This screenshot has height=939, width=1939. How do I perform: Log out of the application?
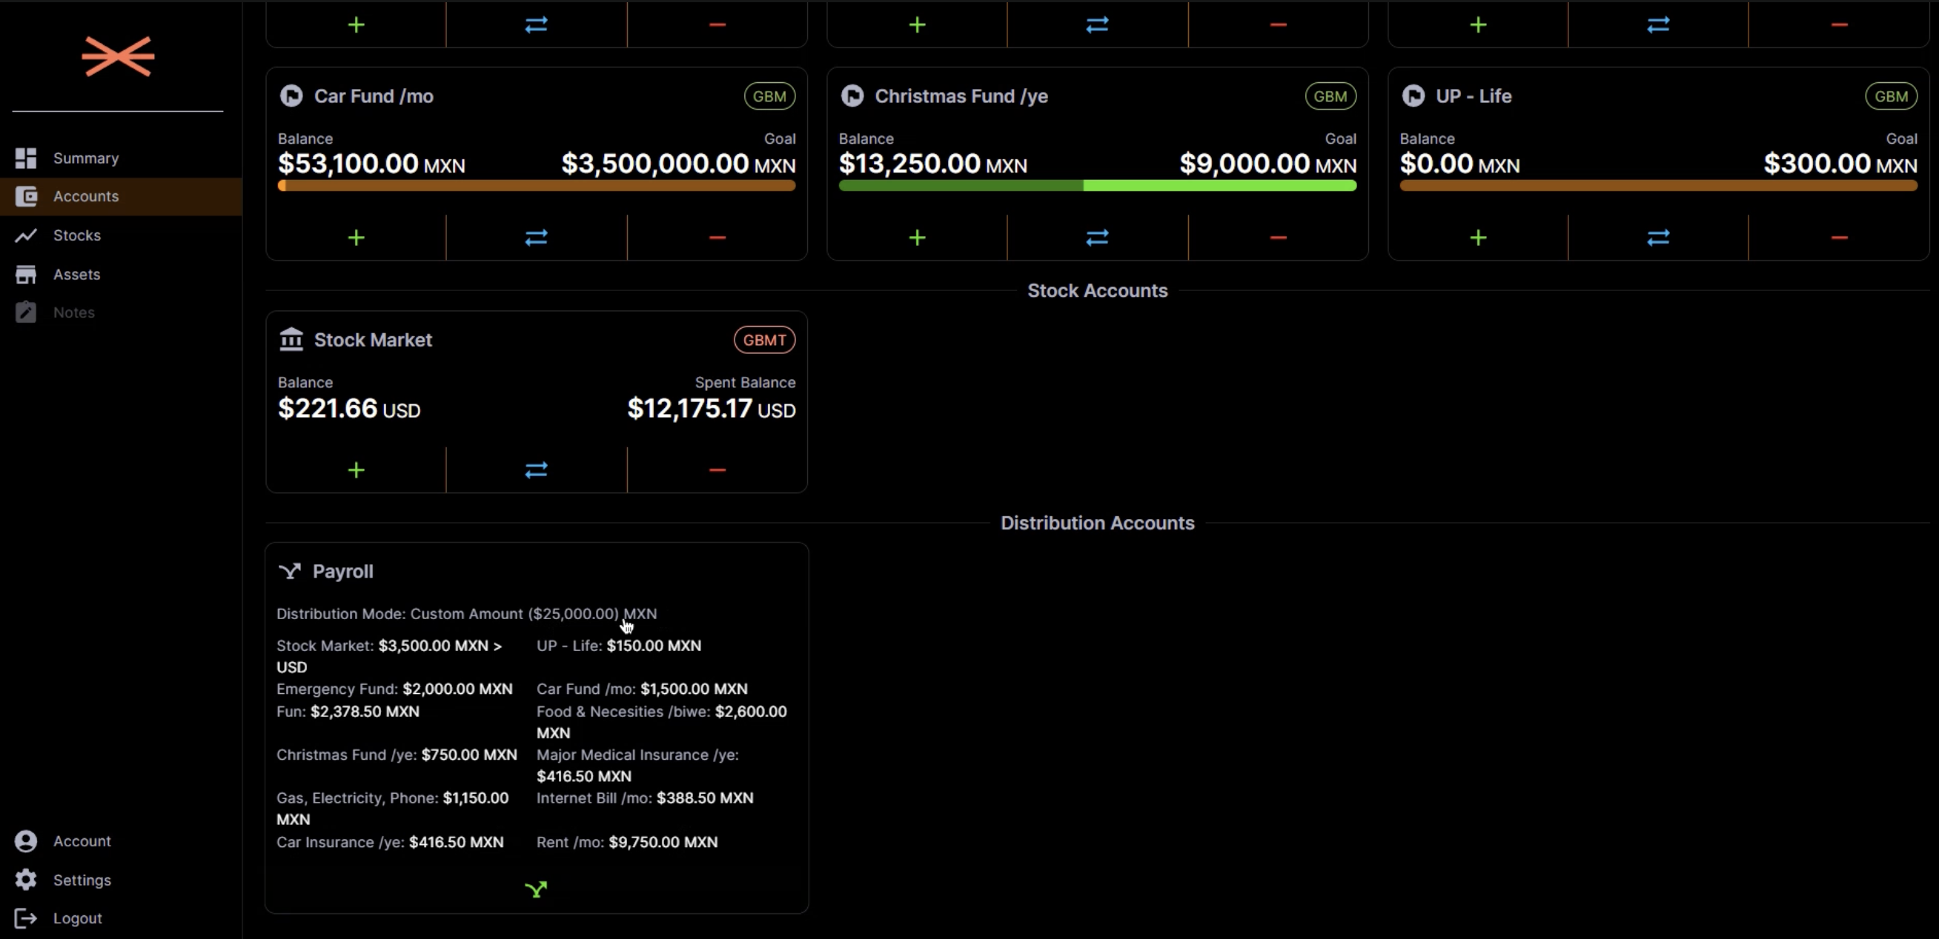point(79,918)
